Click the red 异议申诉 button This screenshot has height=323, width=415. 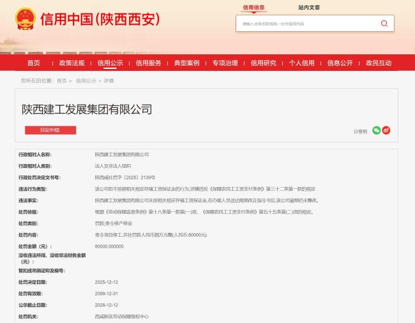[50, 130]
